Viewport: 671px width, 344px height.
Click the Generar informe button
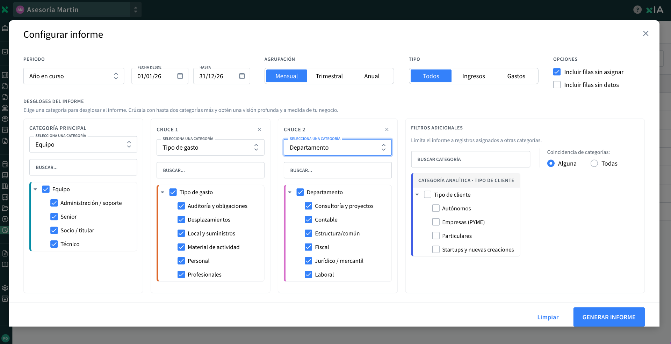point(609,317)
